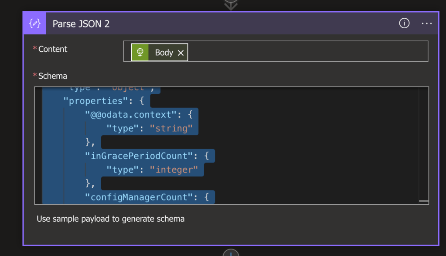Click "configManagerCount" key in schema
446x256 pixels.
tap(140, 197)
